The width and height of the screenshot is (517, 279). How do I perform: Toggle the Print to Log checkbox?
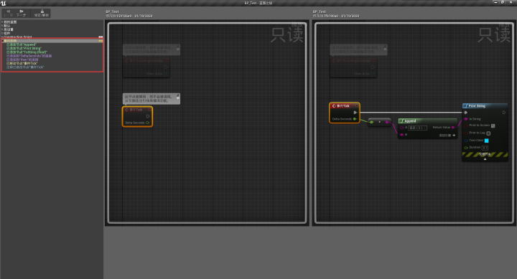[488, 133]
